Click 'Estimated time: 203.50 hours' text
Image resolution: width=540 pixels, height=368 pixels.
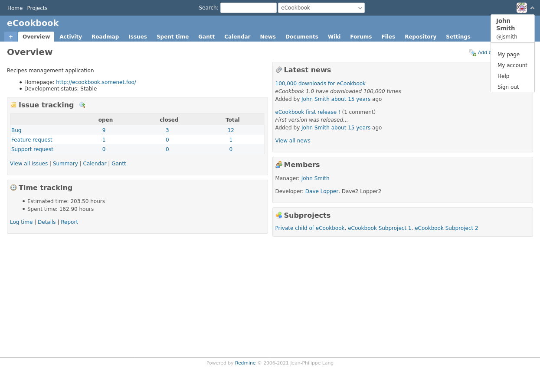pos(66,201)
